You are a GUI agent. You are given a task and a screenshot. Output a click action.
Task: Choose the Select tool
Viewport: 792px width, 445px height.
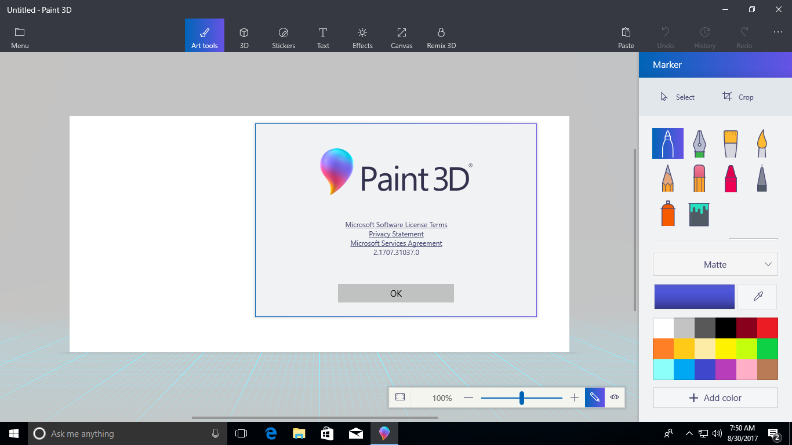(x=677, y=97)
